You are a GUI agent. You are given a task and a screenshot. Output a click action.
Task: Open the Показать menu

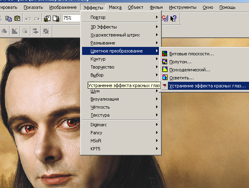(x=33, y=8)
